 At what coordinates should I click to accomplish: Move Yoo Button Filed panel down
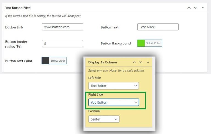[x=195, y=8]
